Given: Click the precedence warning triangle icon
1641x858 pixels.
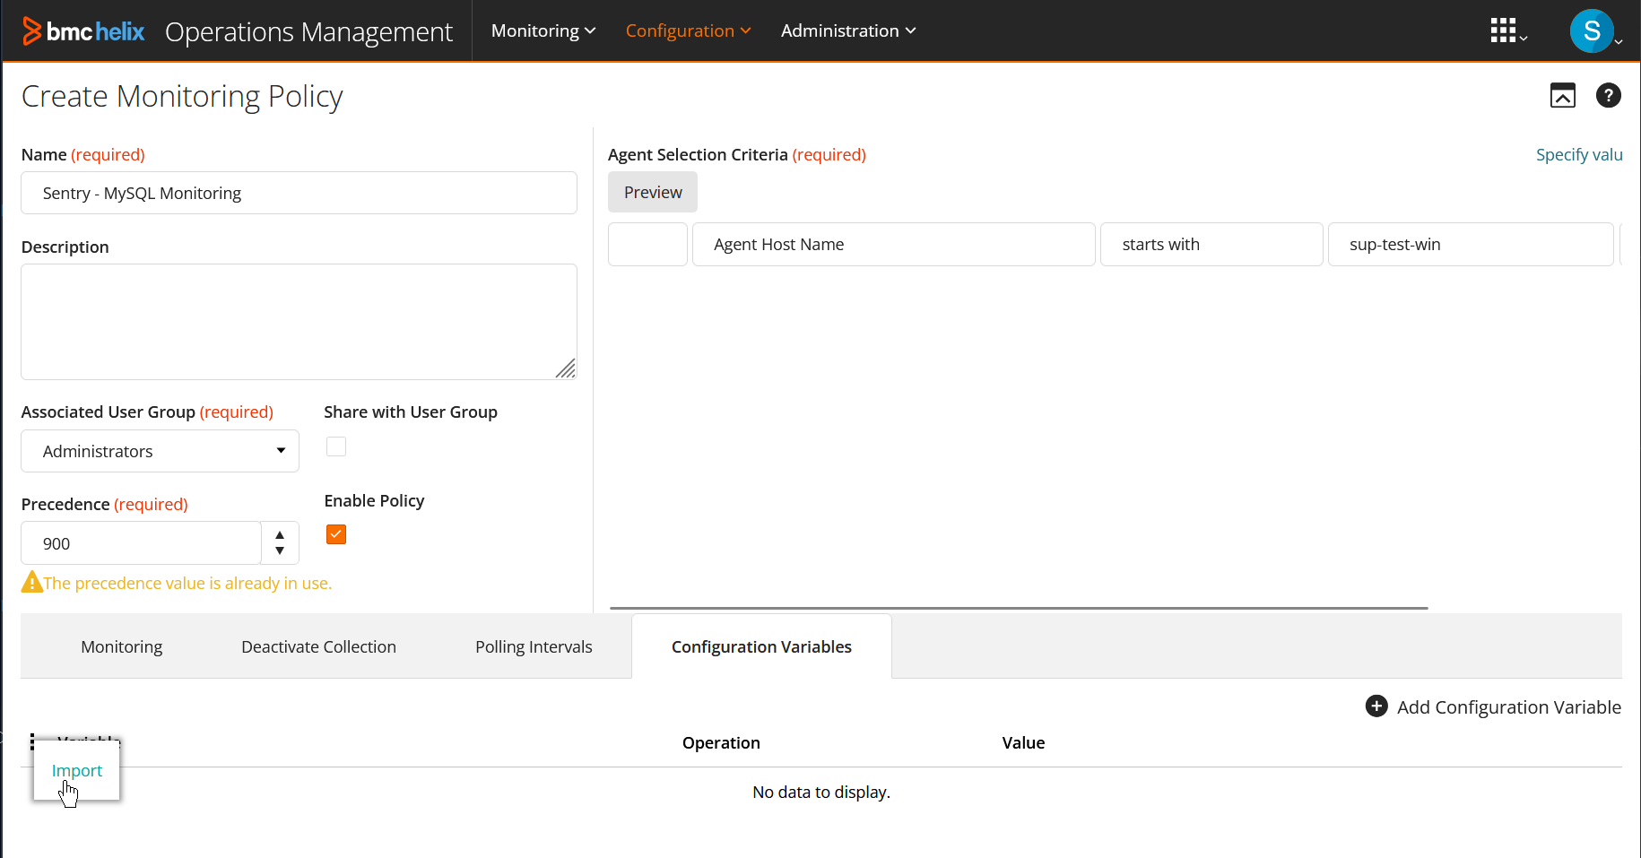Looking at the screenshot, I should (x=30, y=581).
